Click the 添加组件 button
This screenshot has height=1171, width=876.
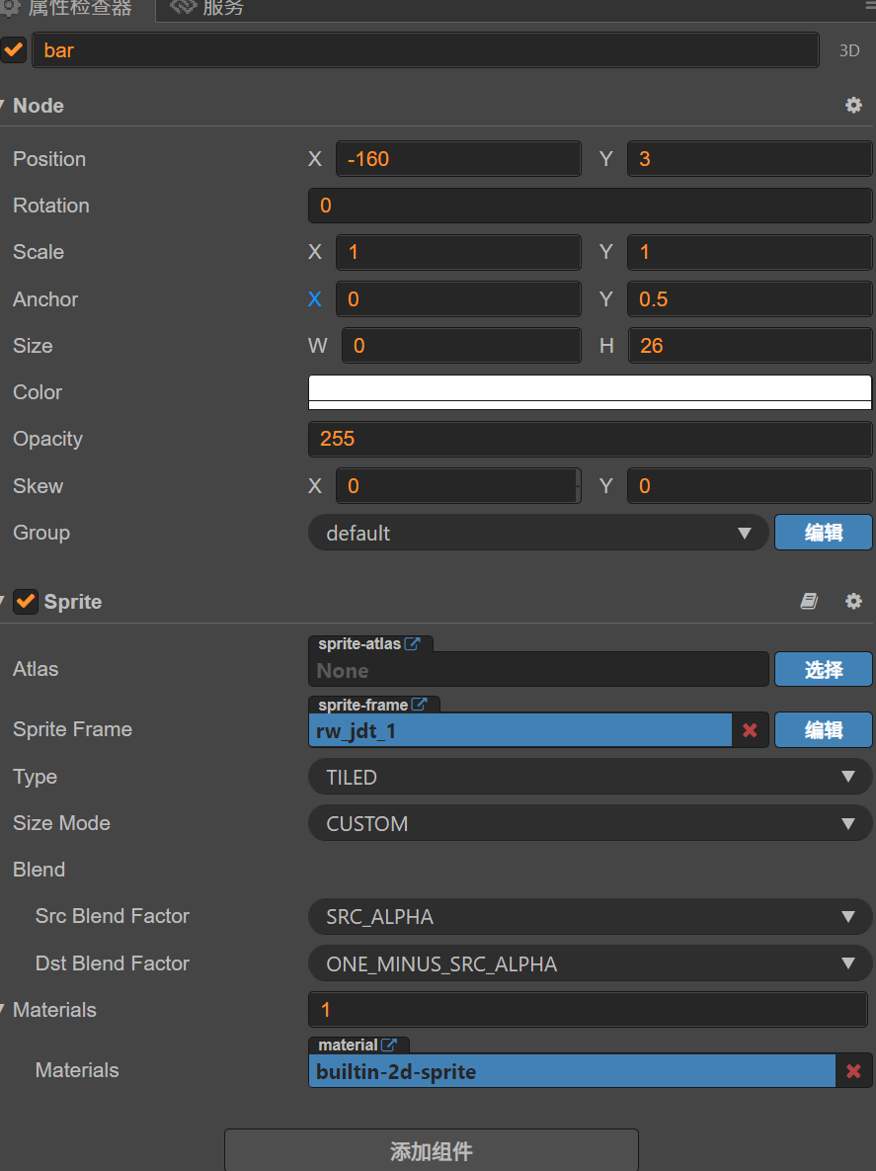(x=432, y=1151)
